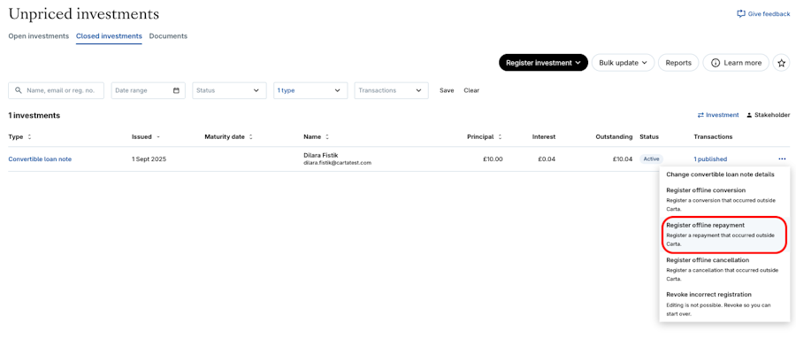The height and width of the screenshot is (355, 796).
Task: Open the Convertible loan note link
Action: point(40,159)
